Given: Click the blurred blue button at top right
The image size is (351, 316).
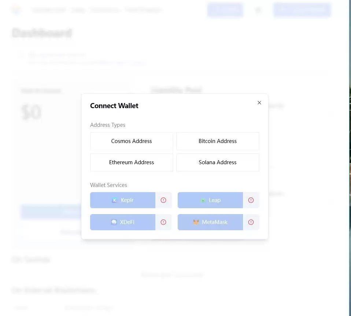Looking at the screenshot, I should point(302,10).
